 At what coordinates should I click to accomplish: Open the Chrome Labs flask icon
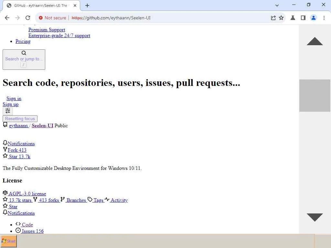pyautogui.click(x=293, y=18)
